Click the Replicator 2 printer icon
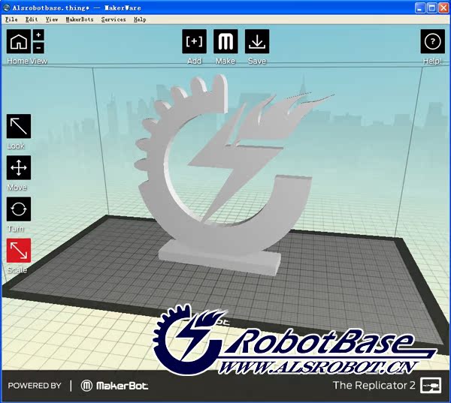 coord(430,385)
